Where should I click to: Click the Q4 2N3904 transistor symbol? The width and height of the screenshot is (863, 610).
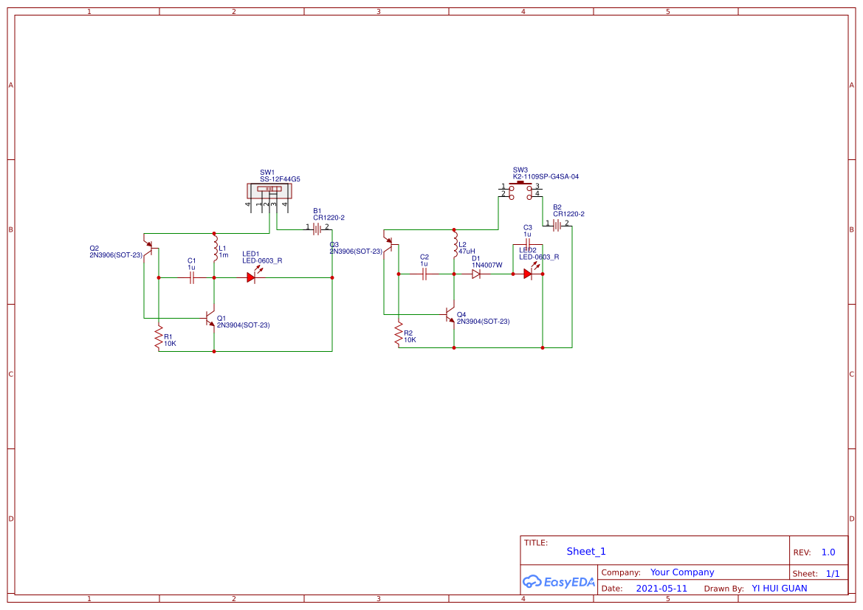450,315
